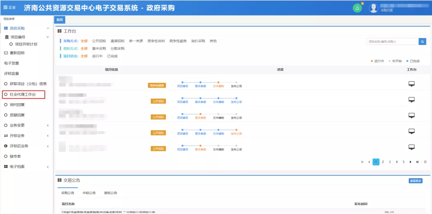432x214 pixels.
Task: Select the 公开招标 procurement method filter
Action: 99,41
